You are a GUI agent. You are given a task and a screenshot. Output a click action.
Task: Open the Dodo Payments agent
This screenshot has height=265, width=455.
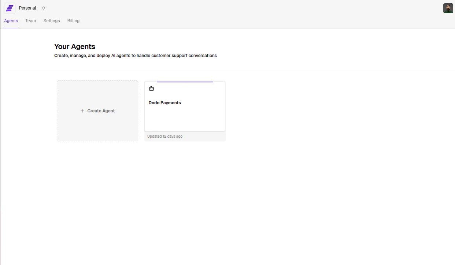click(x=185, y=107)
